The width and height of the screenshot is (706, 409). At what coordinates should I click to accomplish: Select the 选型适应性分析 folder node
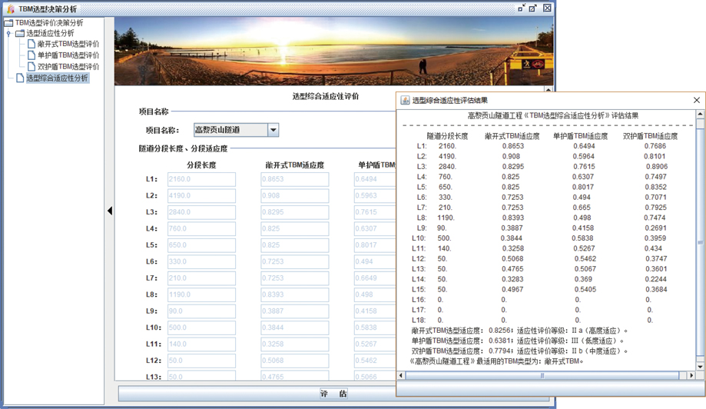pyautogui.click(x=50, y=33)
